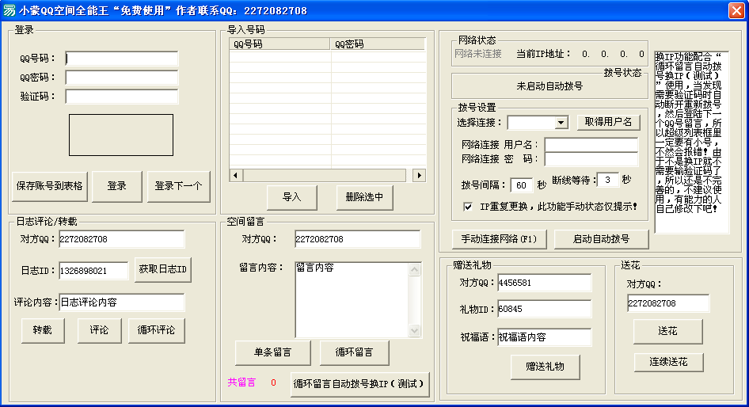Screen dimensions: 749x407
Task: Click the 未启动自动拨号 status text
Action: (549, 86)
